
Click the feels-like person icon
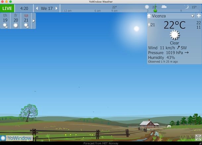pos(149,25)
